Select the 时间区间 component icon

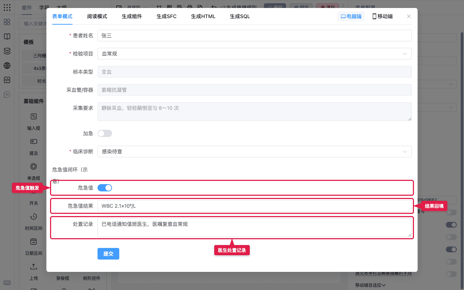tap(34, 216)
